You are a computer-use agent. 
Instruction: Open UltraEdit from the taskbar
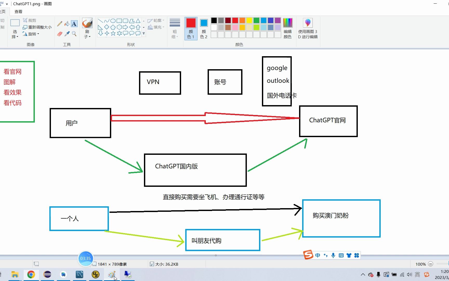[x=96, y=274]
